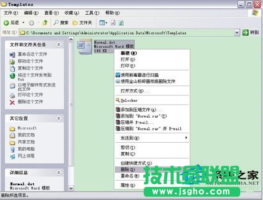
Task: Click the publish to Web globe icon
Action: click(x=12, y=76)
